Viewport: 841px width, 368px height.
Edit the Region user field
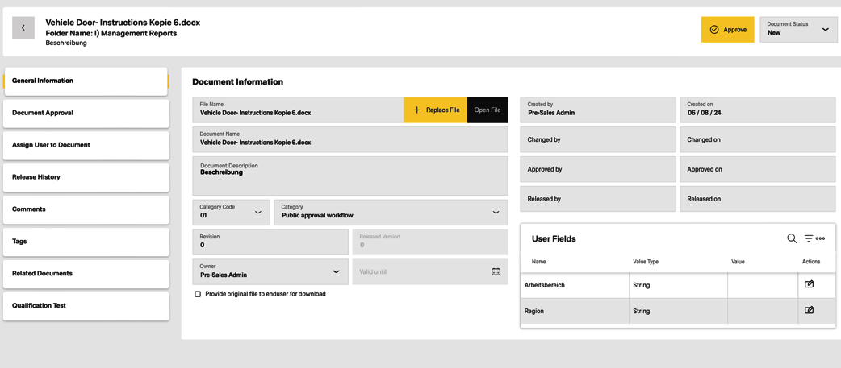(809, 310)
